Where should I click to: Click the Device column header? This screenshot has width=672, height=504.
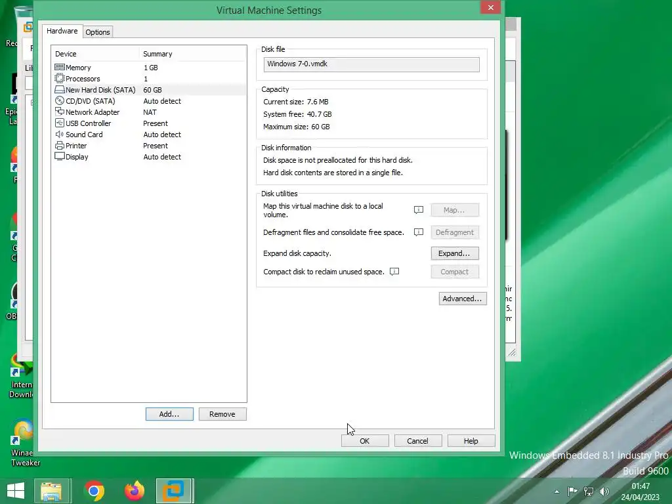point(95,54)
